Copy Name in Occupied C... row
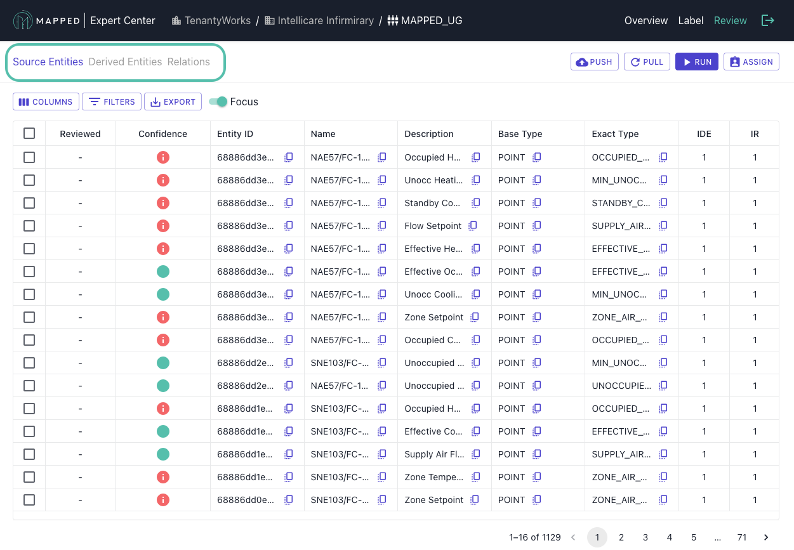This screenshot has width=794, height=550. [x=382, y=340]
